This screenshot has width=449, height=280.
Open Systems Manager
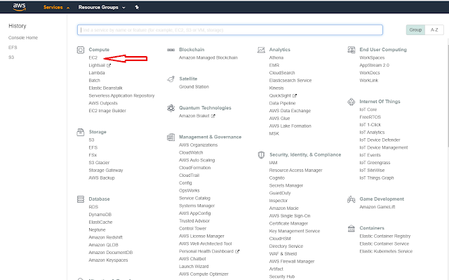(x=196, y=206)
